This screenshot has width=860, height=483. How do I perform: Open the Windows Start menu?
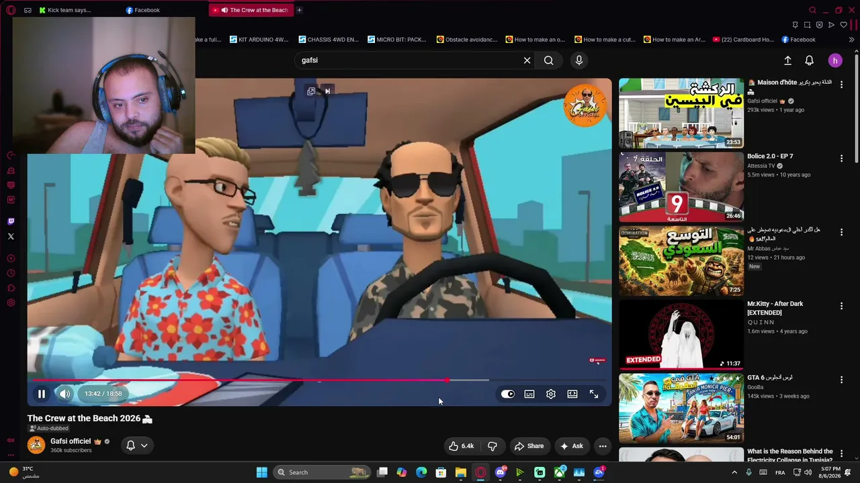262,472
